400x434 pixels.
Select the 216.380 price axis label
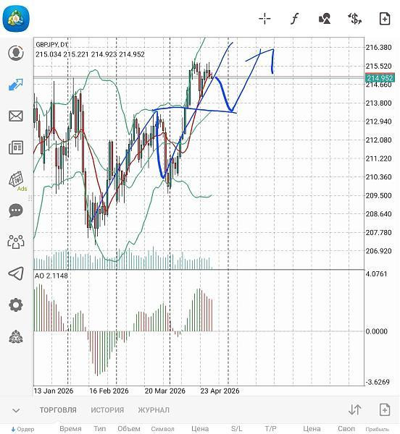(379, 47)
